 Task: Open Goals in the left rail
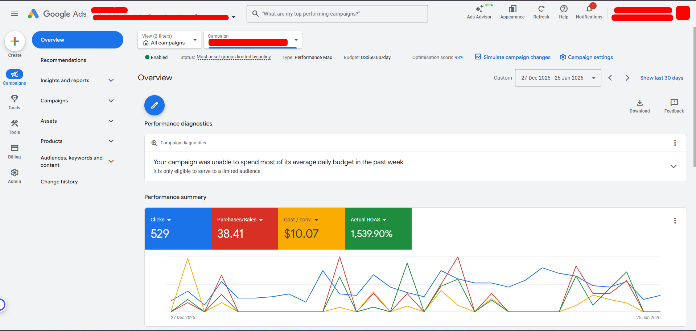[15, 102]
